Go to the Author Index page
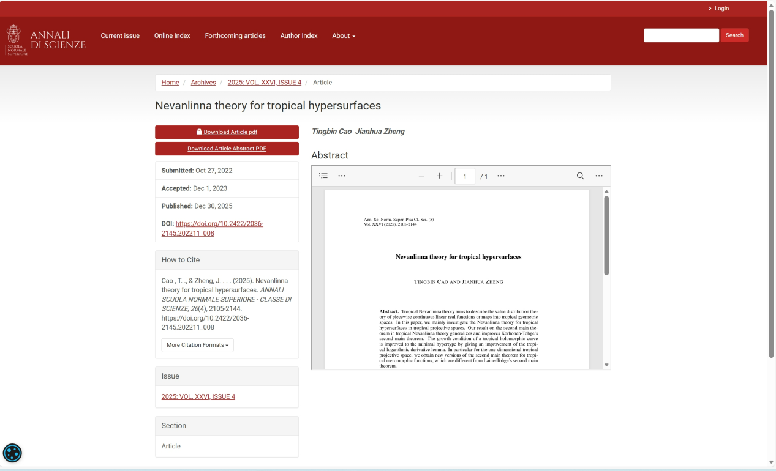776x471 pixels. [299, 36]
